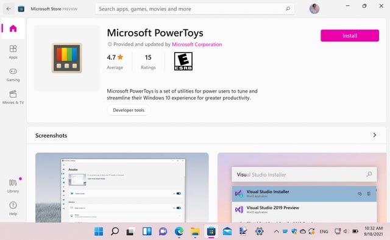390x240 pixels.
Task: Show hidden system tray icons
Action: click(x=276, y=231)
